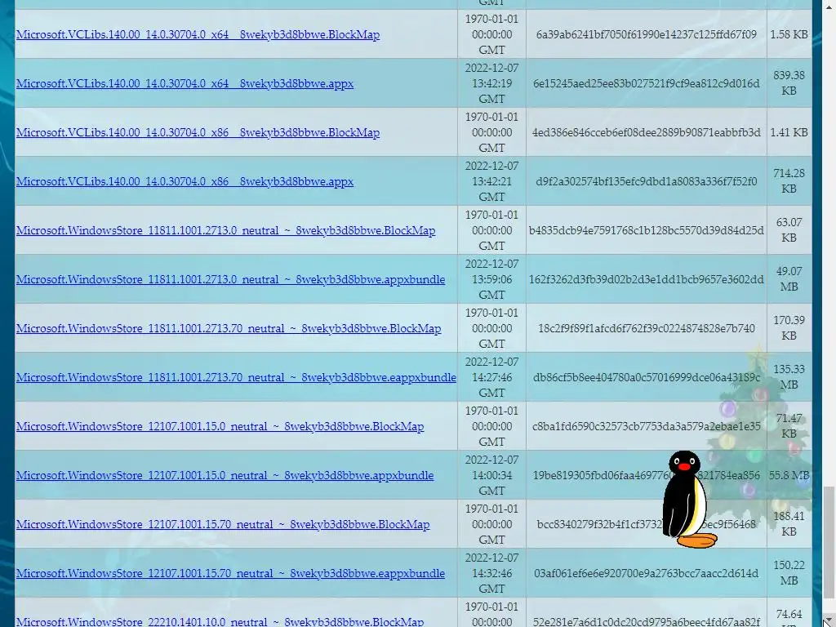
Task: Click the 1.41 KB size cell
Action: coord(789,133)
